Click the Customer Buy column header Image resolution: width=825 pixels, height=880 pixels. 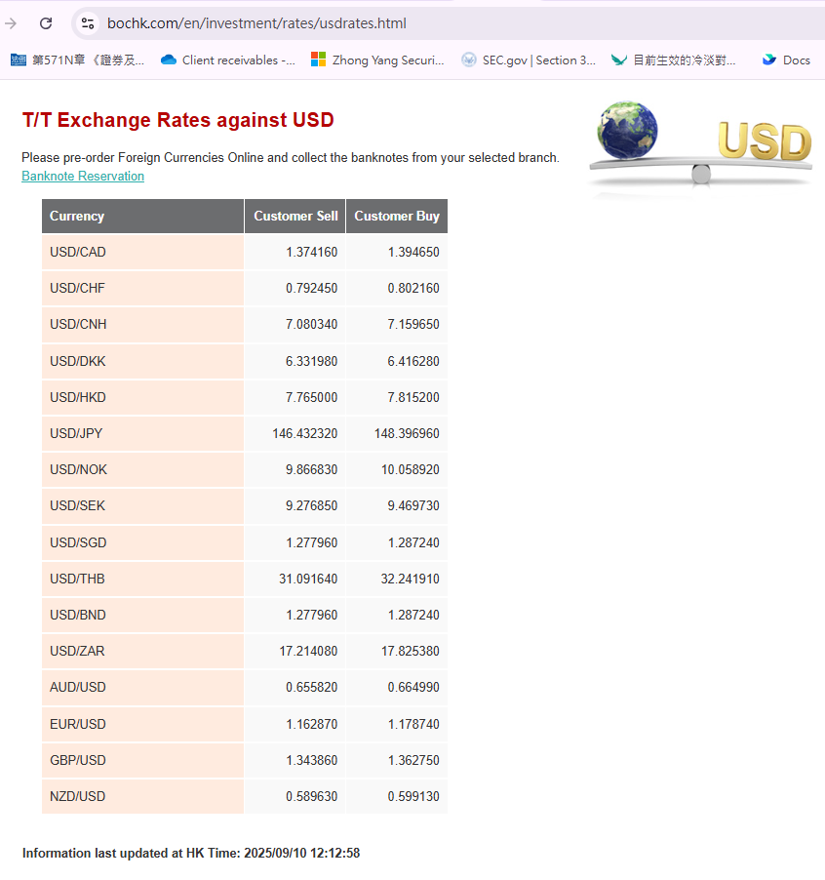(396, 217)
